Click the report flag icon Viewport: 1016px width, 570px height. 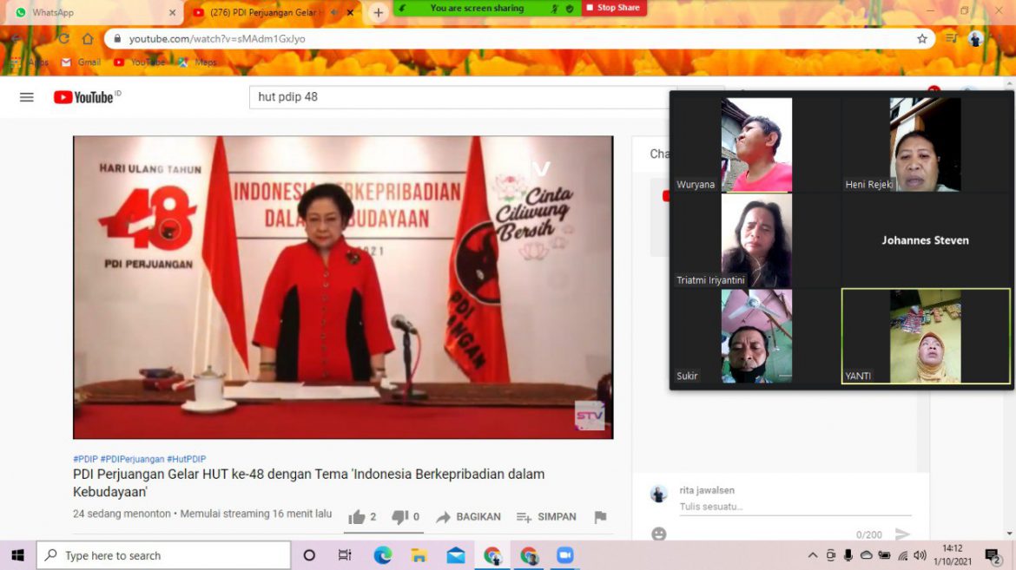(599, 516)
